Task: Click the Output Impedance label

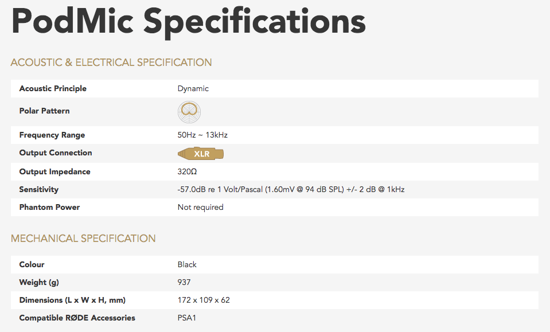Action: pyautogui.click(x=54, y=172)
